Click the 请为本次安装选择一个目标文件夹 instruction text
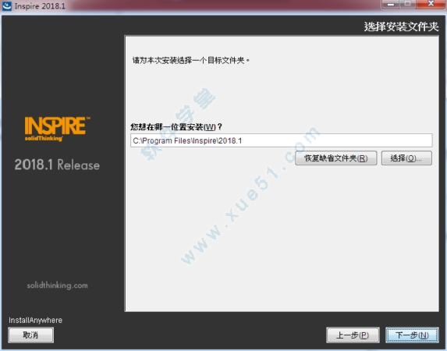The height and width of the screenshot is (351, 447). (190, 60)
